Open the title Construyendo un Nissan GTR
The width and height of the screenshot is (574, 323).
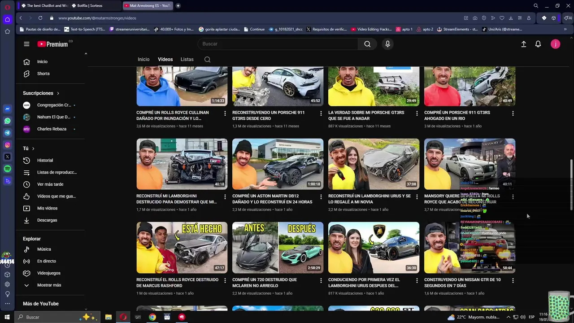(462, 283)
